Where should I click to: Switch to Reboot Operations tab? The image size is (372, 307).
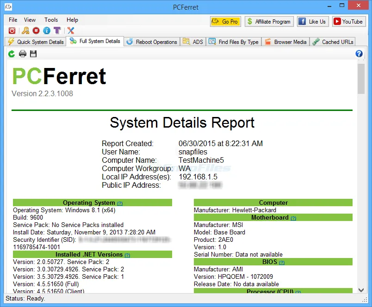click(152, 42)
